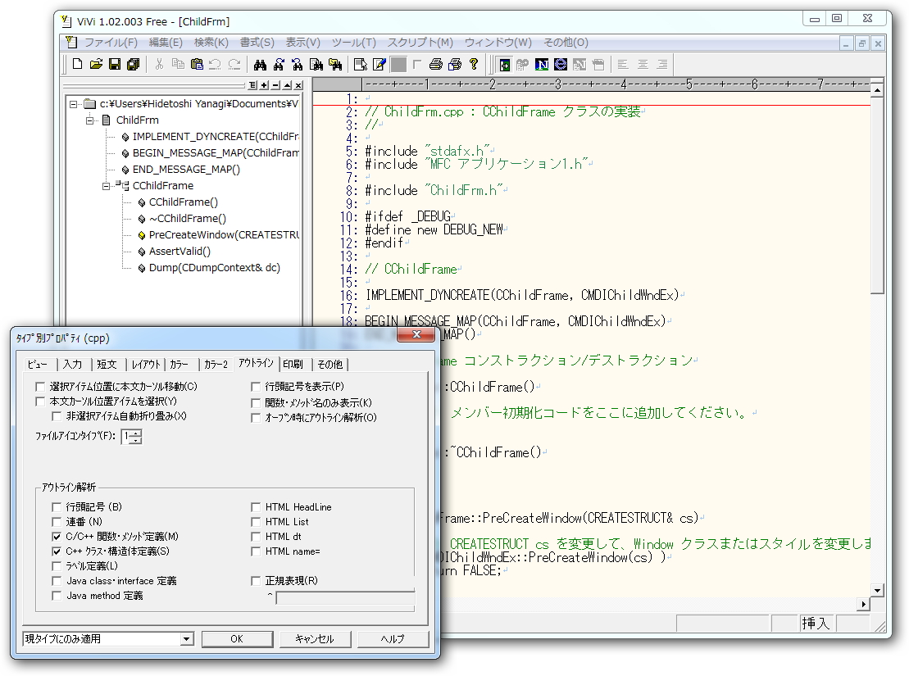The image size is (909, 676).
Task: Click the editor vertical scrollbar thumb
Action: click(877, 195)
